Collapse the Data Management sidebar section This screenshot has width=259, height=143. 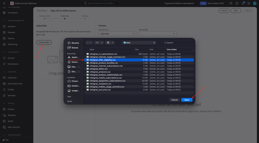point(4,21)
